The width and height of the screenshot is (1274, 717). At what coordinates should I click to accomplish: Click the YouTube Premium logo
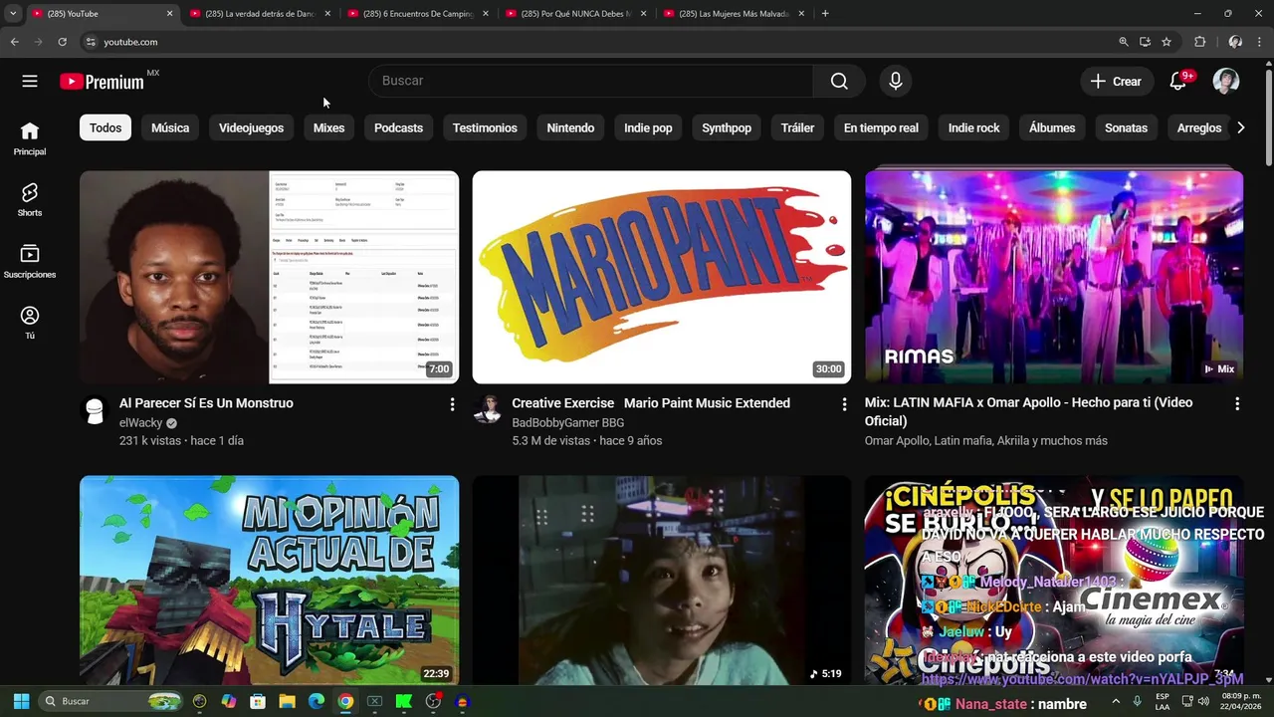pyautogui.click(x=102, y=82)
